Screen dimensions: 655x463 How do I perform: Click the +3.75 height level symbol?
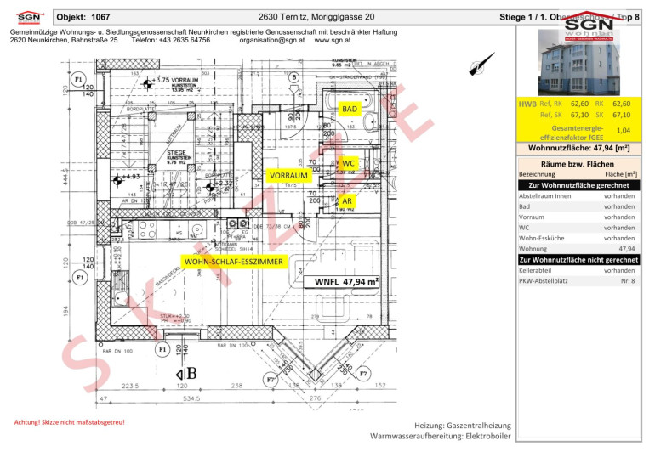tap(147, 84)
